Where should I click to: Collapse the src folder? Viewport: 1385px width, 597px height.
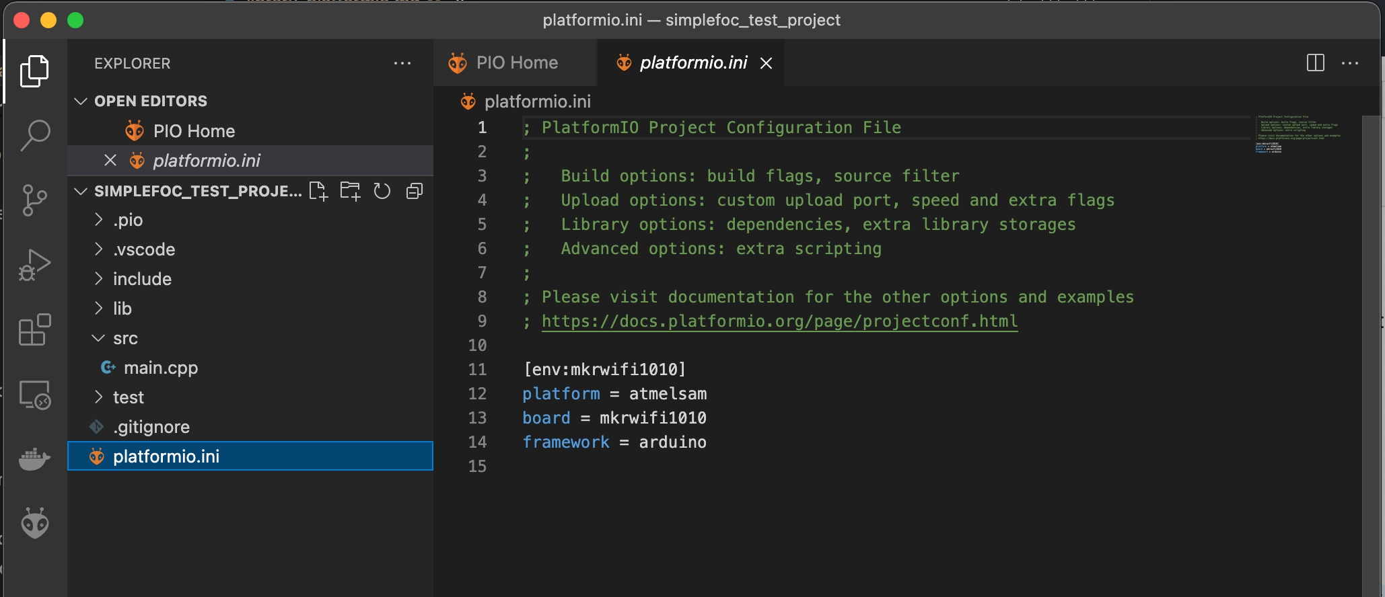point(125,338)
